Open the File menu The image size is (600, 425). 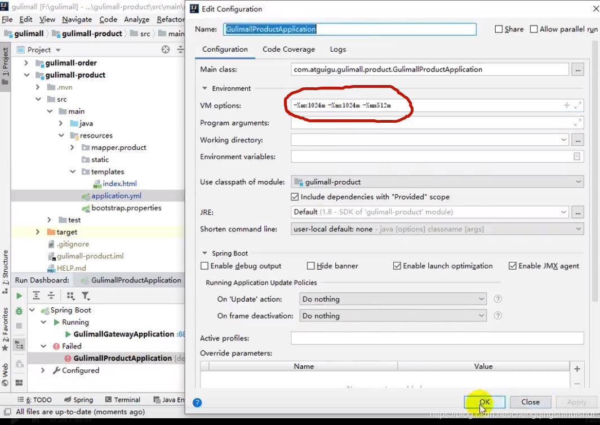(x=7, y=20)
